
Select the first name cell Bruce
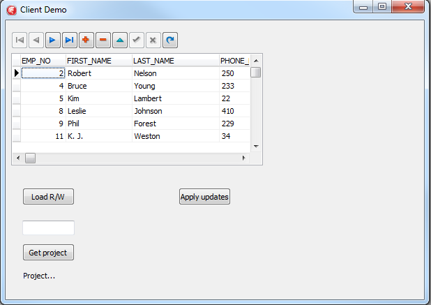[99, 86]
